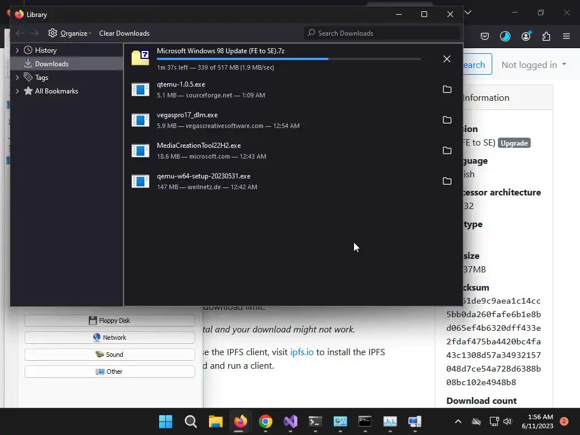
Task: Open the Command Prompt taskbar icon
Action: coord(365,421)
